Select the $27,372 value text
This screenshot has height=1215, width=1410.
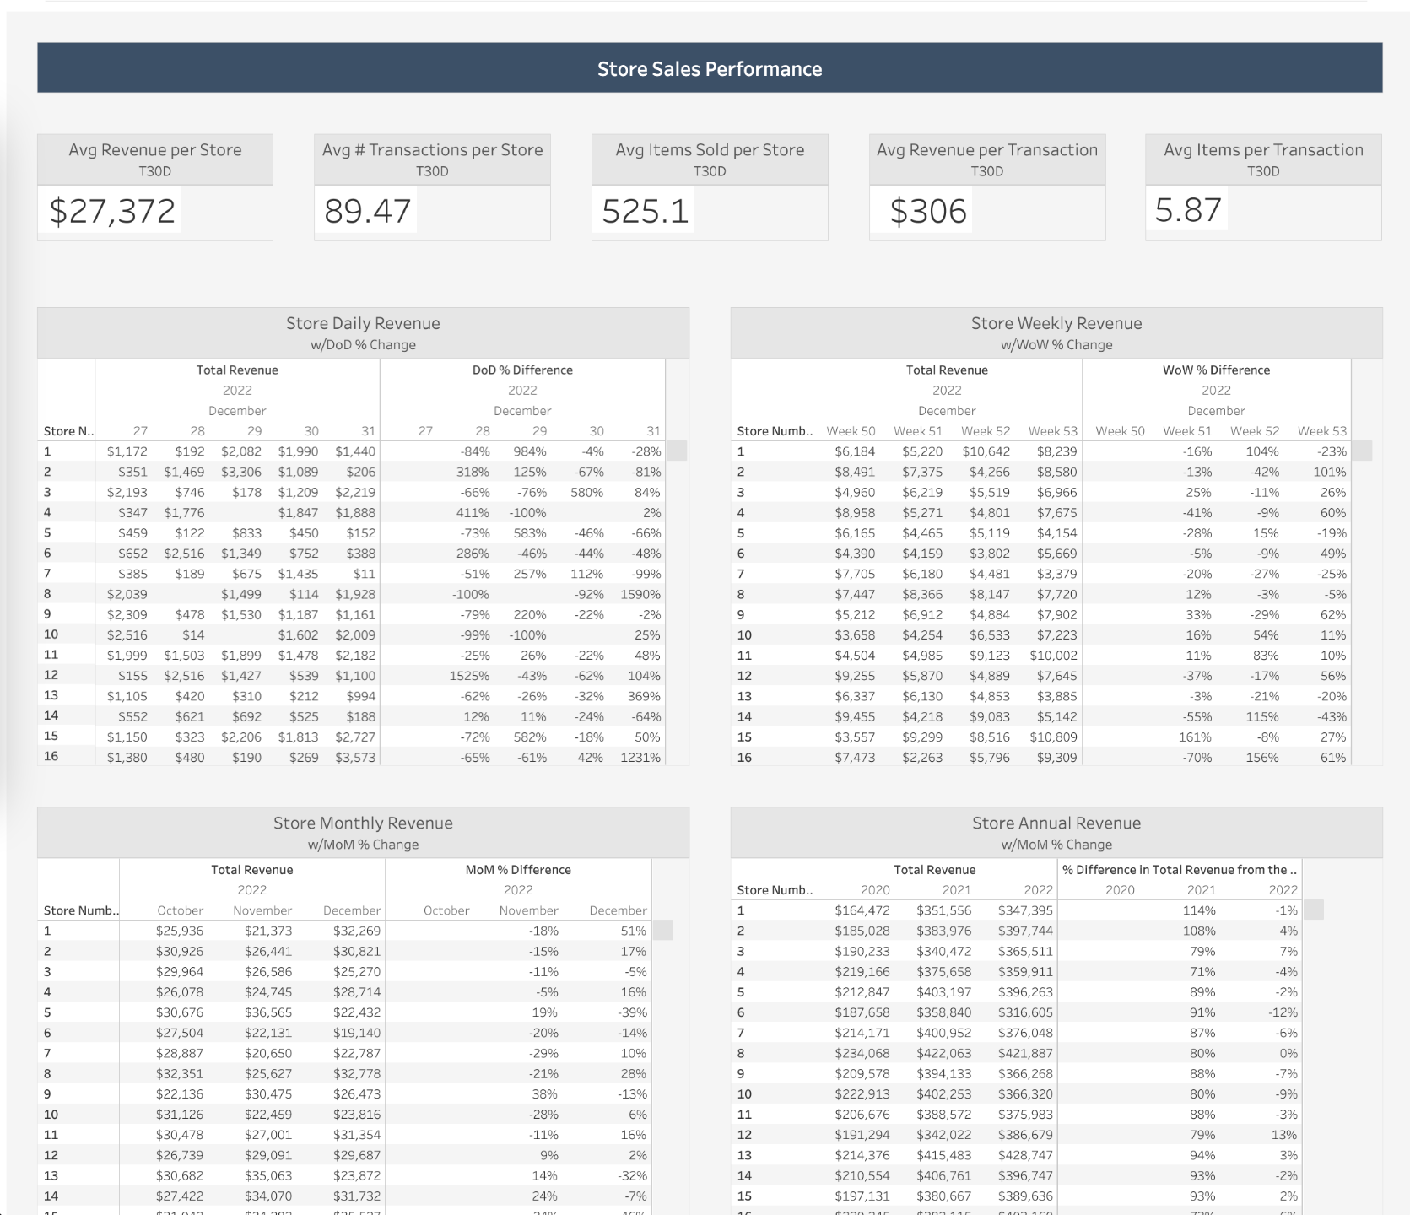(112, 210)
